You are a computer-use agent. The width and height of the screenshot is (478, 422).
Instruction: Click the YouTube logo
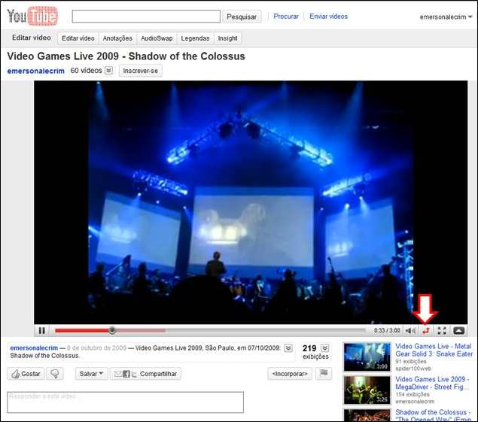click(x=32, y=16)
